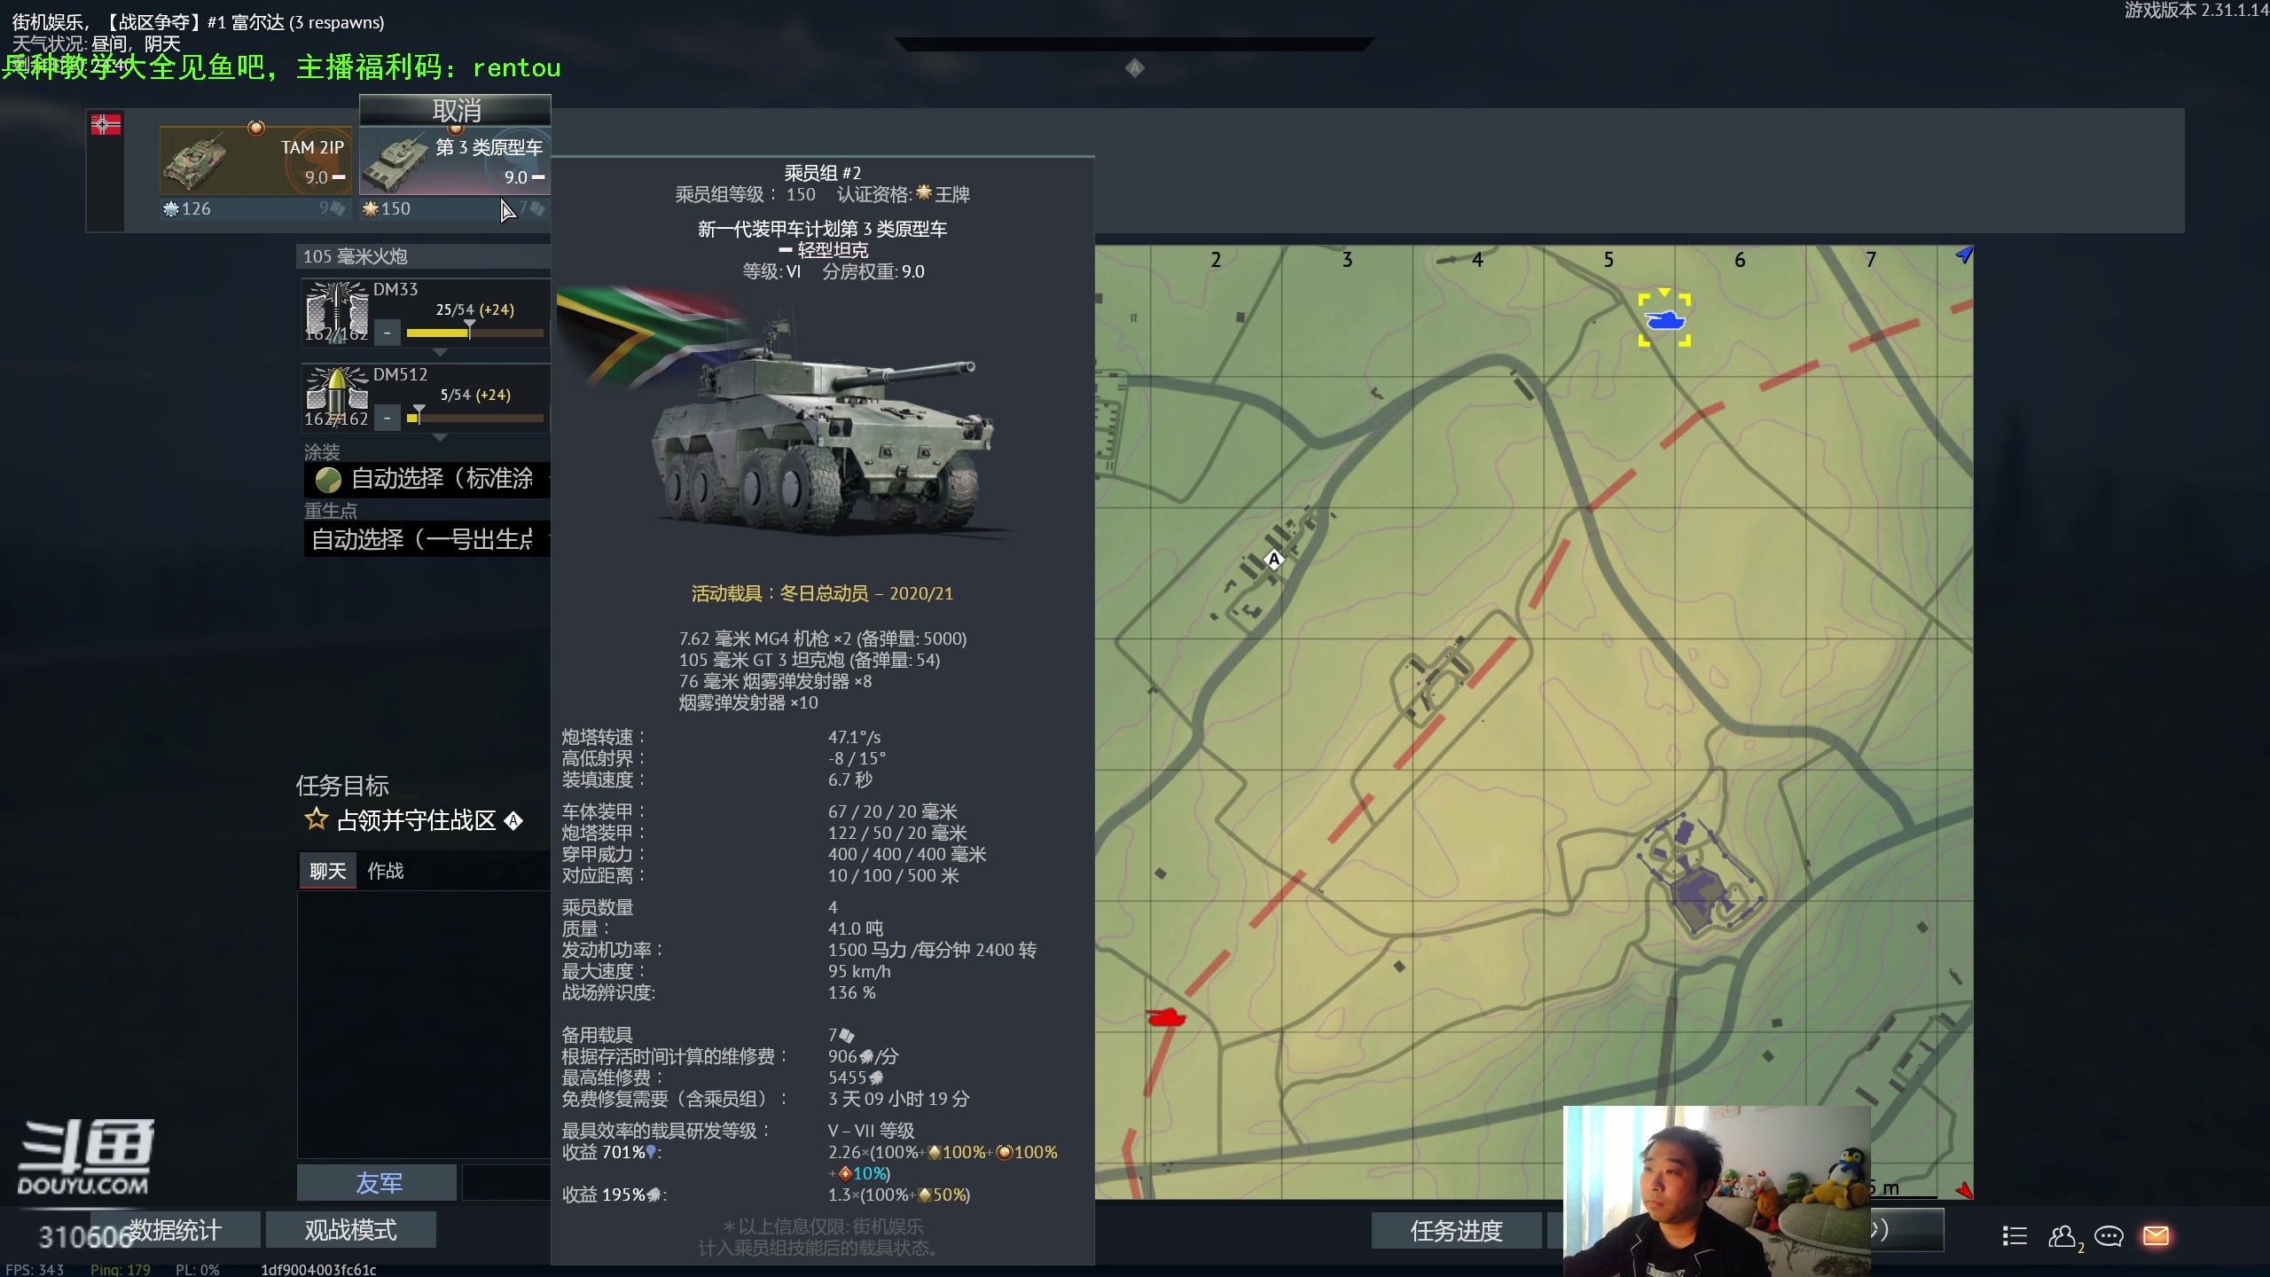The height and width of the screenshot is (1277, 2270).
Task: Click the Ping: 179 status text
Action: 121,1269
